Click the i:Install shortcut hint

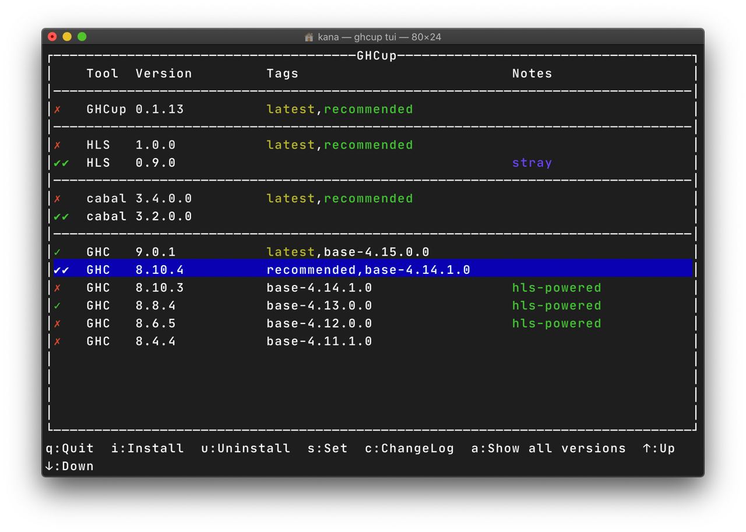[147, 448]
